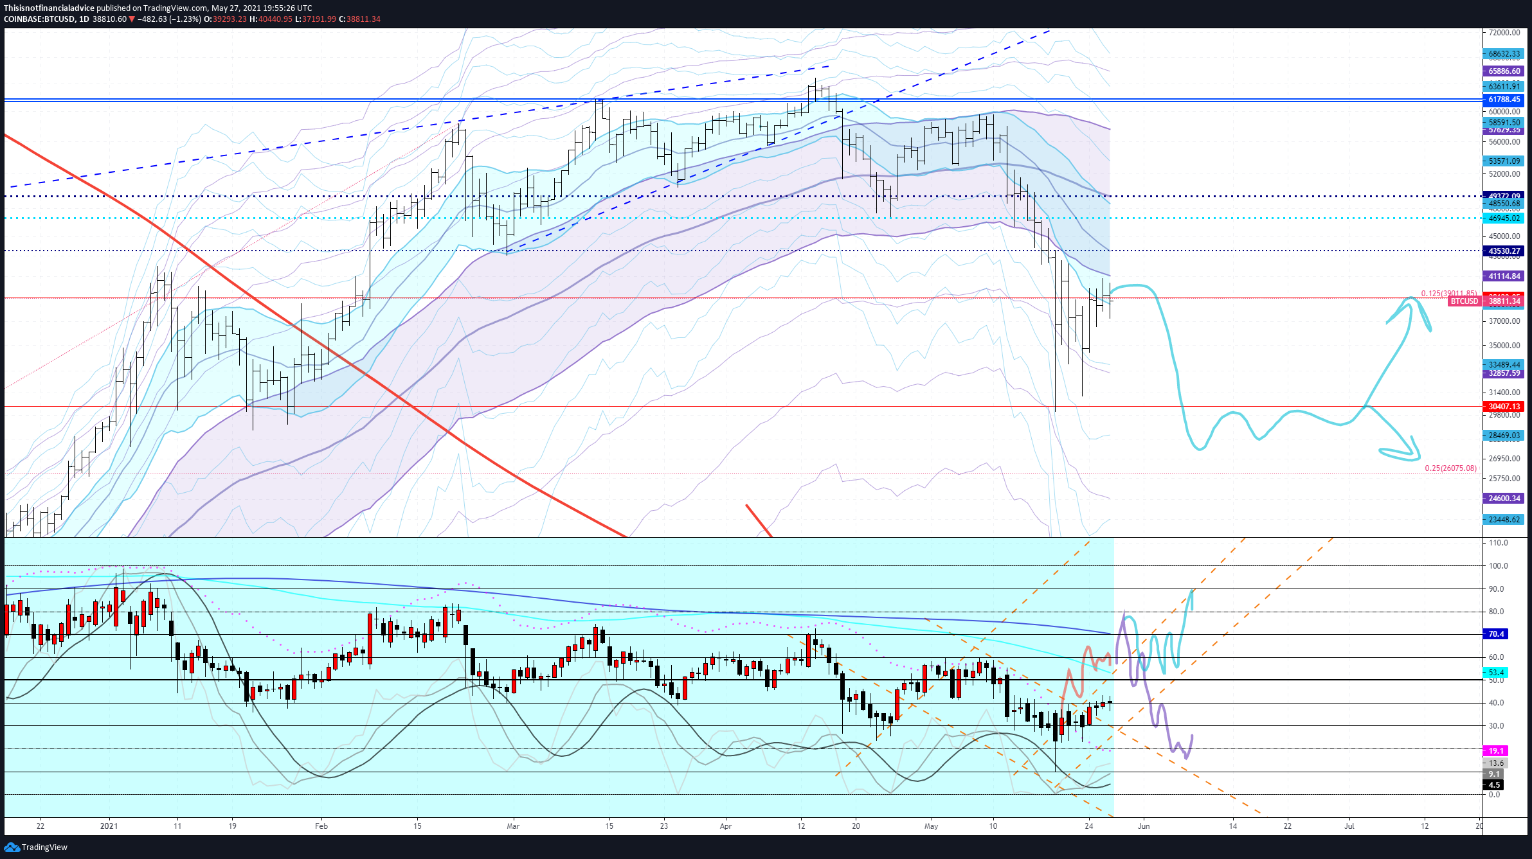
Task: Click the TradingView wordmark at bottom left
Action: tap(44, 847)
